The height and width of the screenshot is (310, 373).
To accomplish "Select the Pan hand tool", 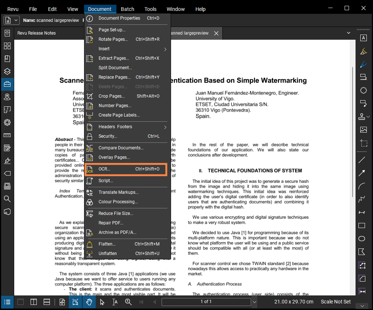I will click(88, 302).
